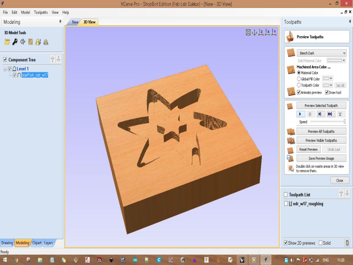Viewport: 353px width, 265px height.
Task: Click the zoom to fit view icon
Action: point(248,32)
